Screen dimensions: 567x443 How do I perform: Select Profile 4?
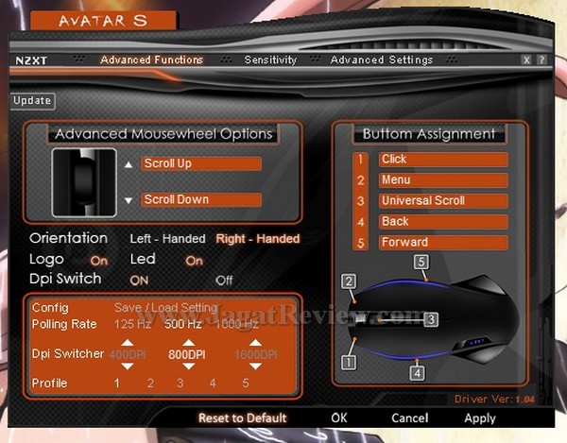(x=213, y=383)
